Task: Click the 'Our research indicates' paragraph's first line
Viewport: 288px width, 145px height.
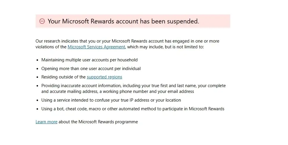Action: [127, 41]
